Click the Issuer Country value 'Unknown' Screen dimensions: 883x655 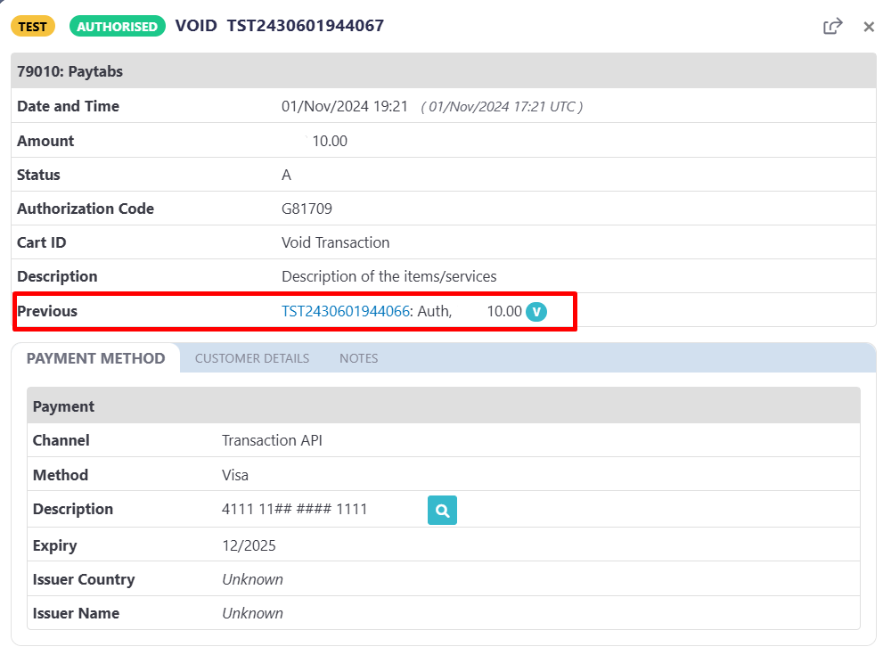[252, 579]
